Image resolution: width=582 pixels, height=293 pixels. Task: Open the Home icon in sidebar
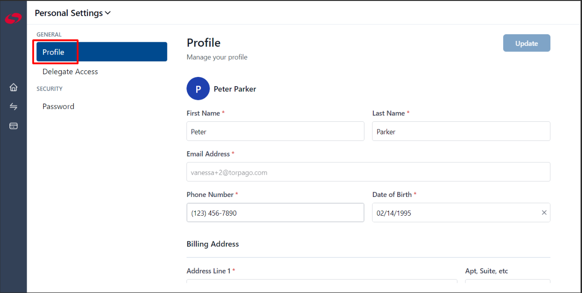pyautogui.click(x=13, y=87)
